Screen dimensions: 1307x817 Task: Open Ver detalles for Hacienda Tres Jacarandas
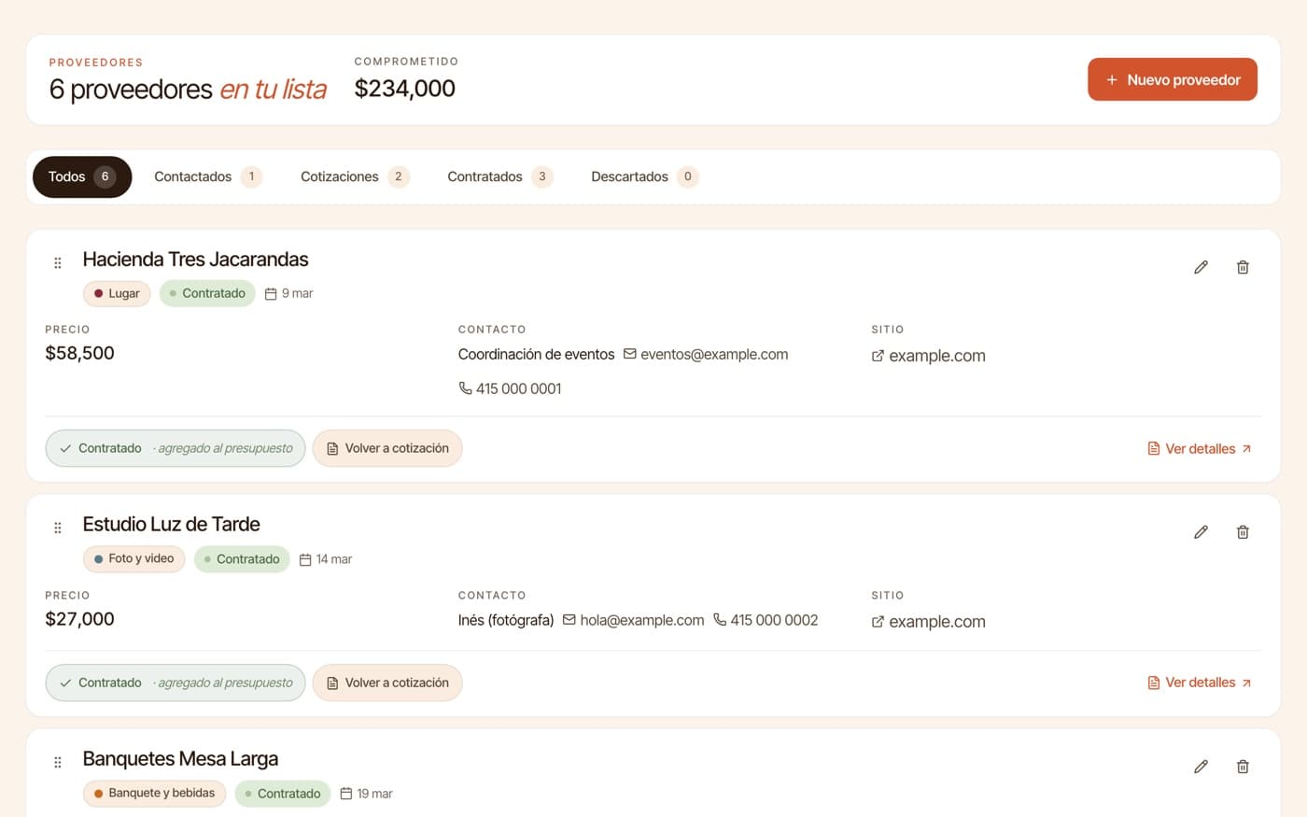pos(1200,449)
